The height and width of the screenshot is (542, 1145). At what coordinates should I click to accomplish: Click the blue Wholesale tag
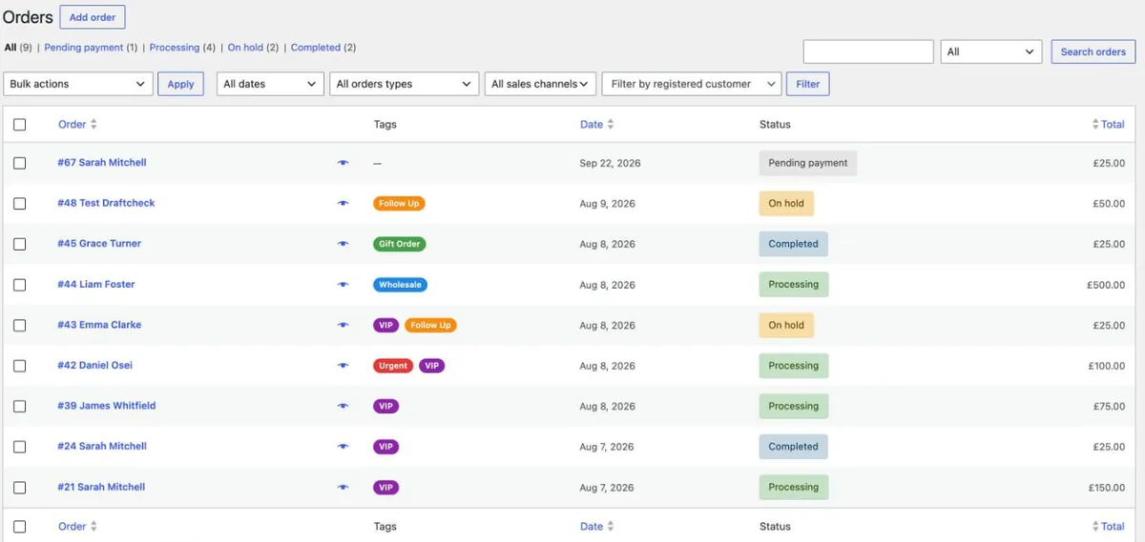(x=400, y=285)
